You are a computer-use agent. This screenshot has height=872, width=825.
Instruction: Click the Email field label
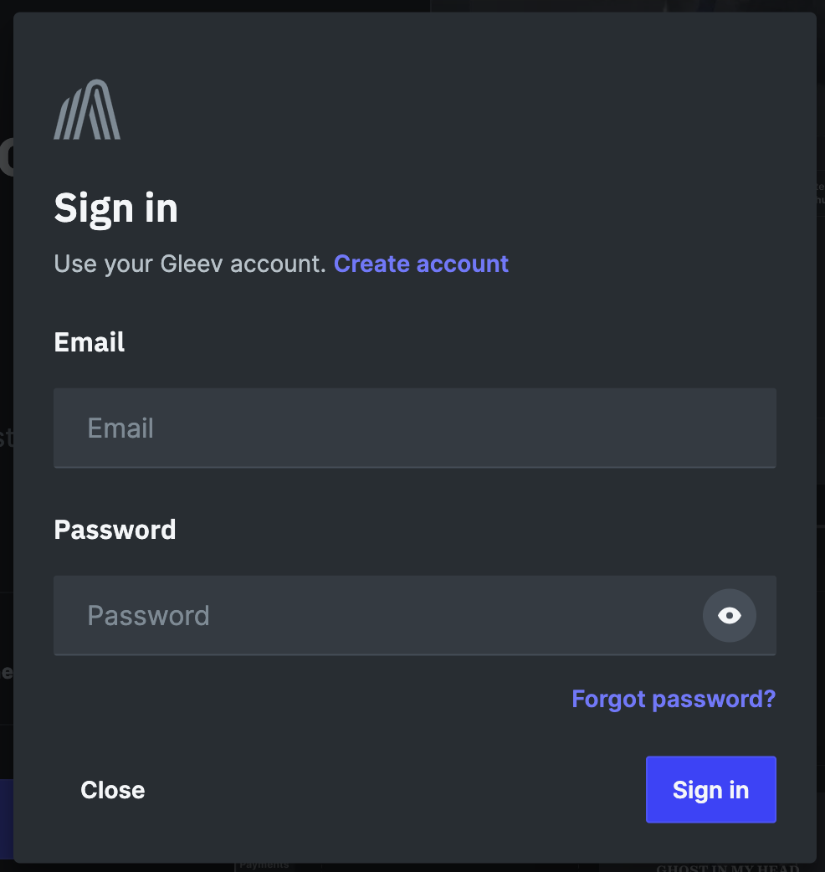point(89,341)
